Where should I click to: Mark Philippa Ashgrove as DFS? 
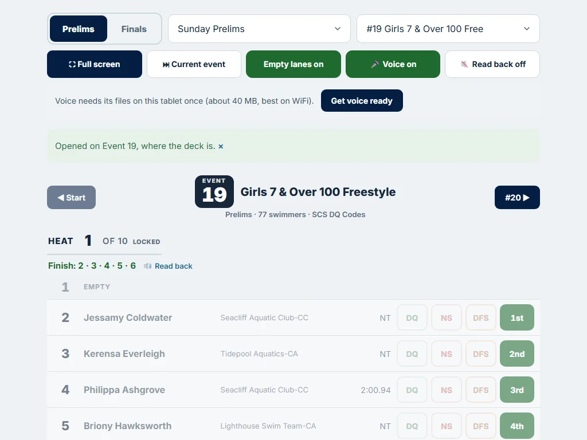coord(481,390)
